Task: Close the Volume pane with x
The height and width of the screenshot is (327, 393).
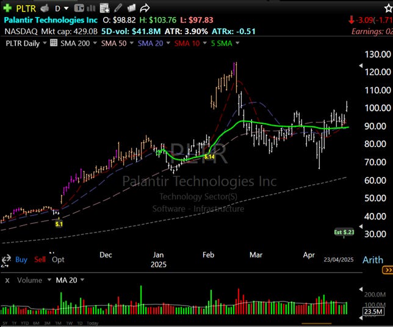Action: 7,281
